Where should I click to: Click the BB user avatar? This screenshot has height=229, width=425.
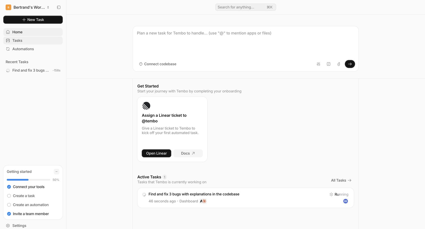click(x=345, y=201)
